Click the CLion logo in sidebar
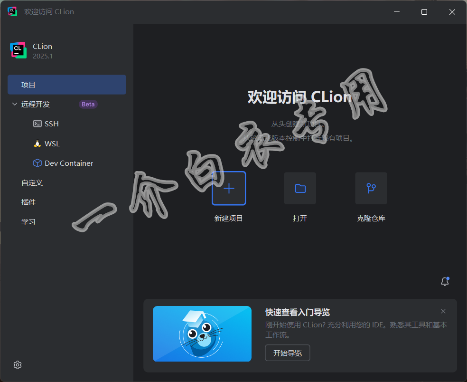467x382 pixels. click(18, 50)
